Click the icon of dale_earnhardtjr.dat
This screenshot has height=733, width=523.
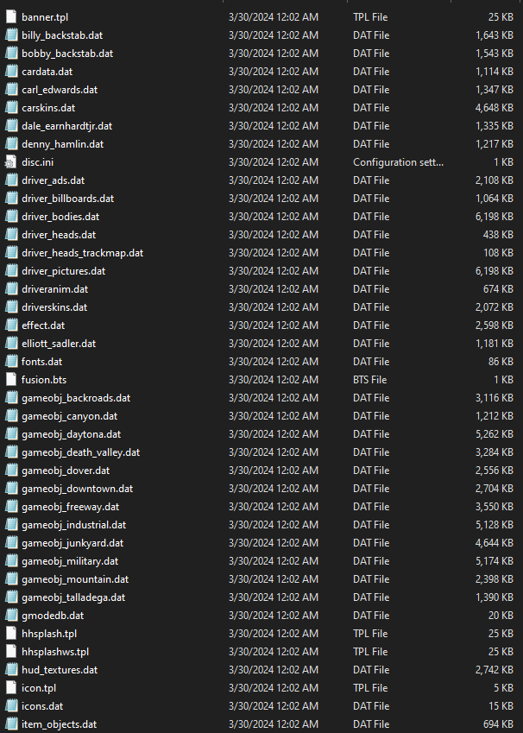pos(11,126)
